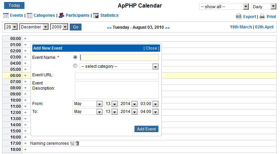Click the Participants people icon

tap(61, 15)
